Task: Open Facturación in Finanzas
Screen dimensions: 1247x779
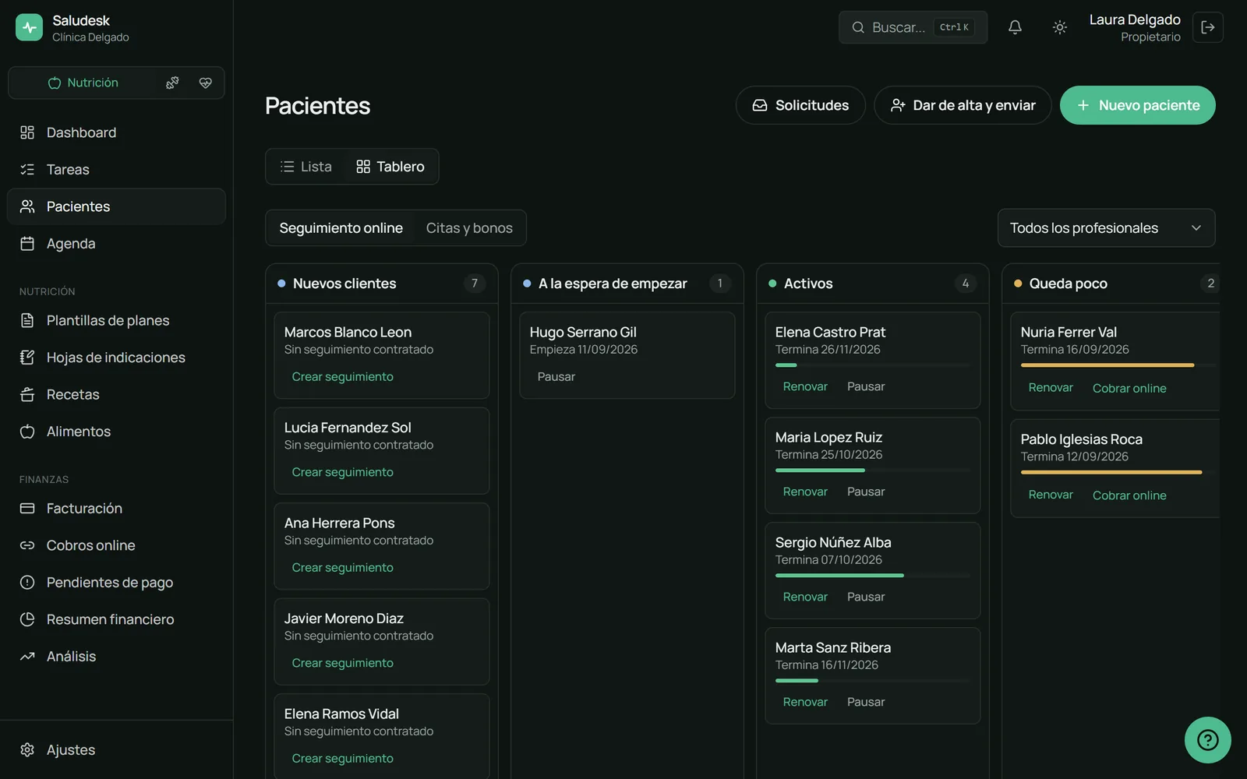Action: click(x=116, y=509)
